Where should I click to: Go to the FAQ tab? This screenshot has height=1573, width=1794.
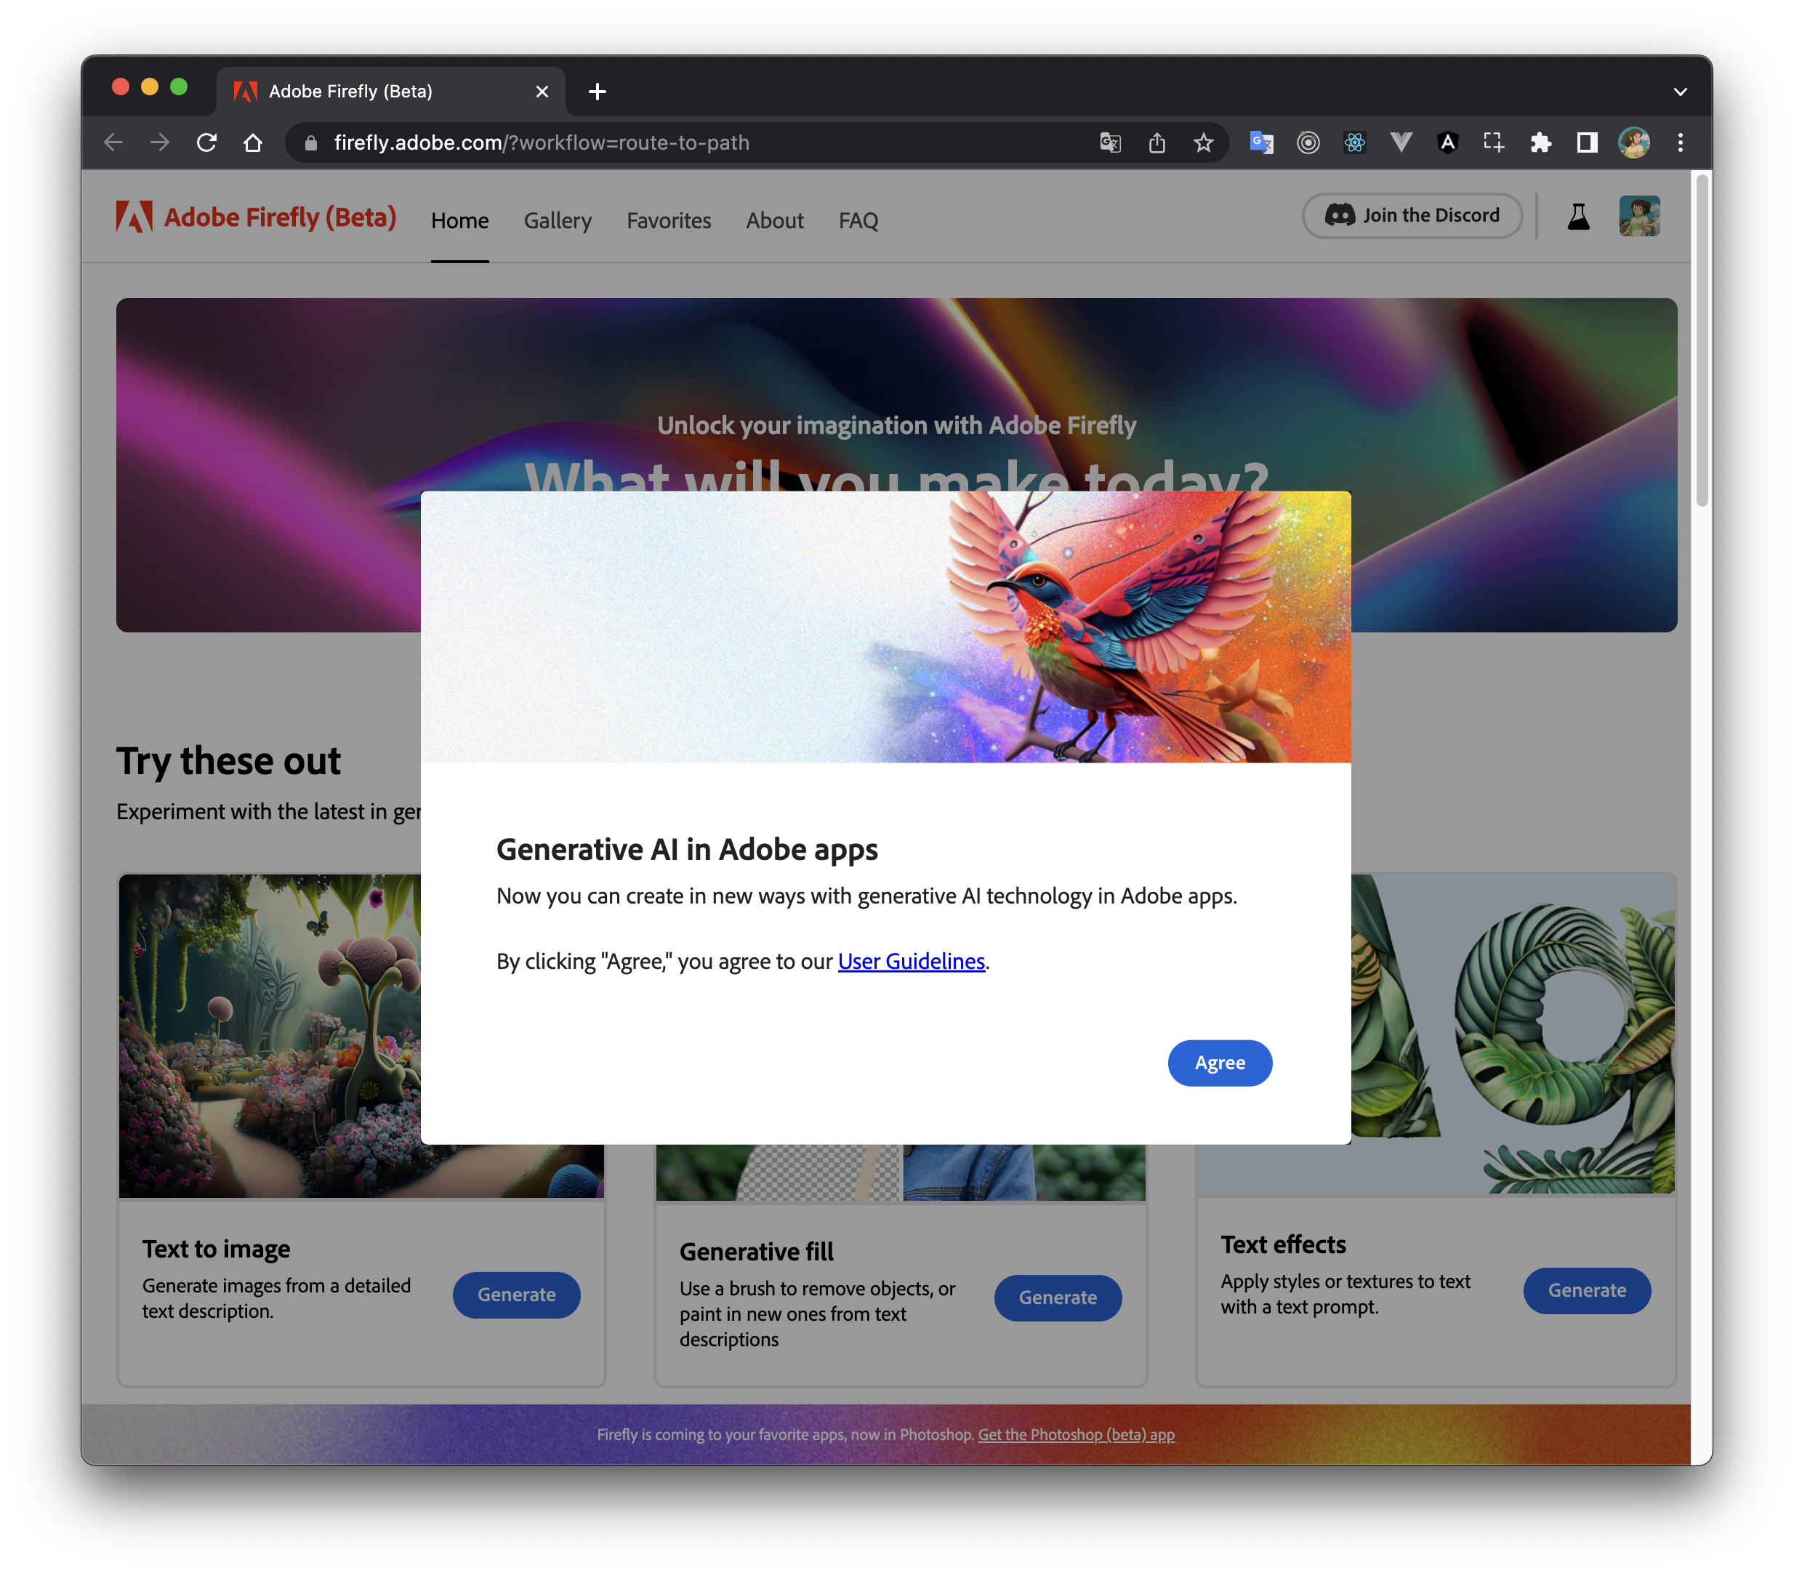858,220
